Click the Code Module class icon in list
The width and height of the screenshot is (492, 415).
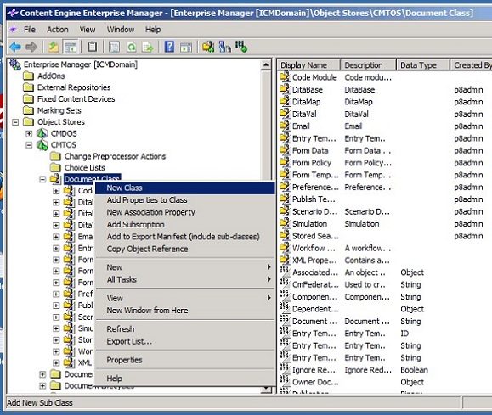[x=285, y=76]
